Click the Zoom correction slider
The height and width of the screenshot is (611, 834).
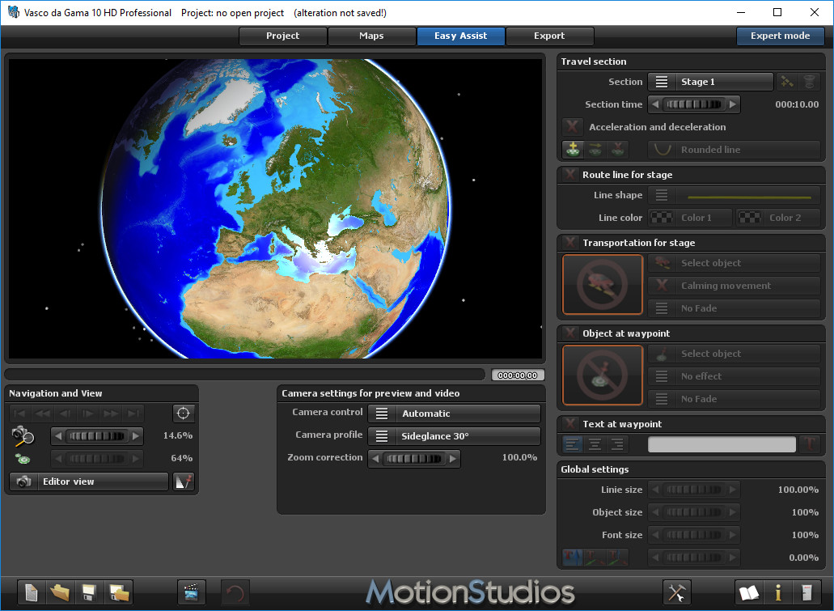point(414,458)
